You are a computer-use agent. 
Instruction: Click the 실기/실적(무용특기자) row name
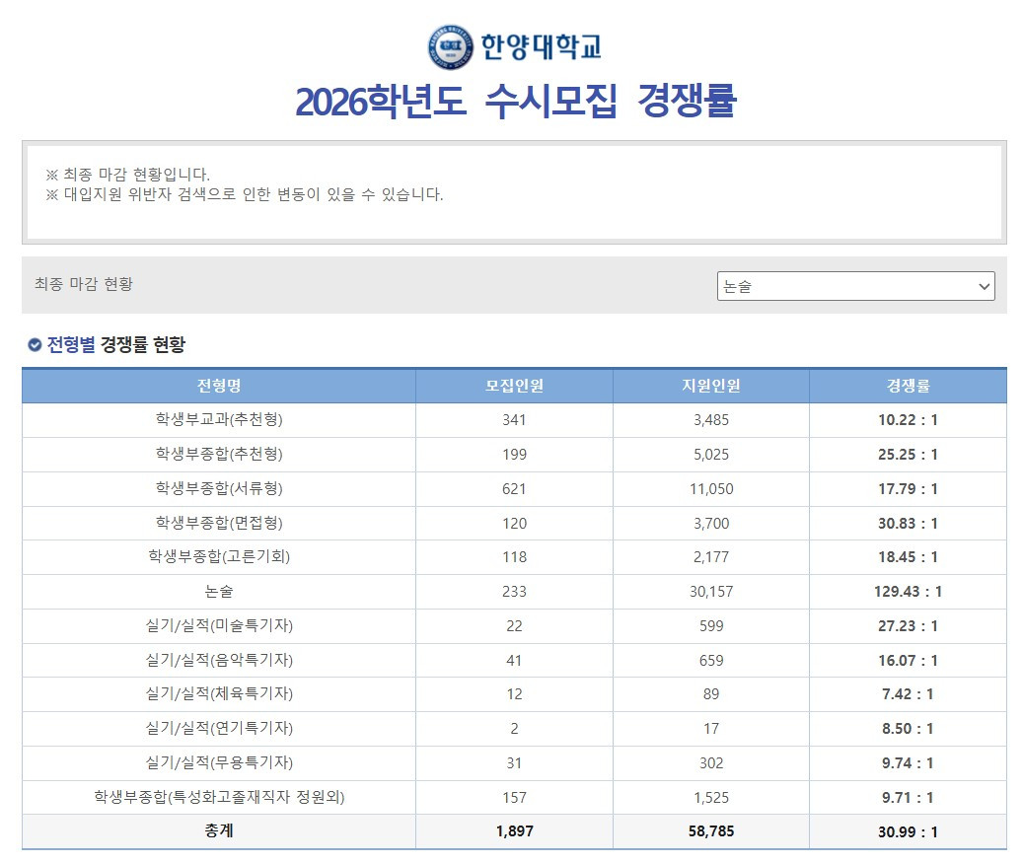[219, 763]
